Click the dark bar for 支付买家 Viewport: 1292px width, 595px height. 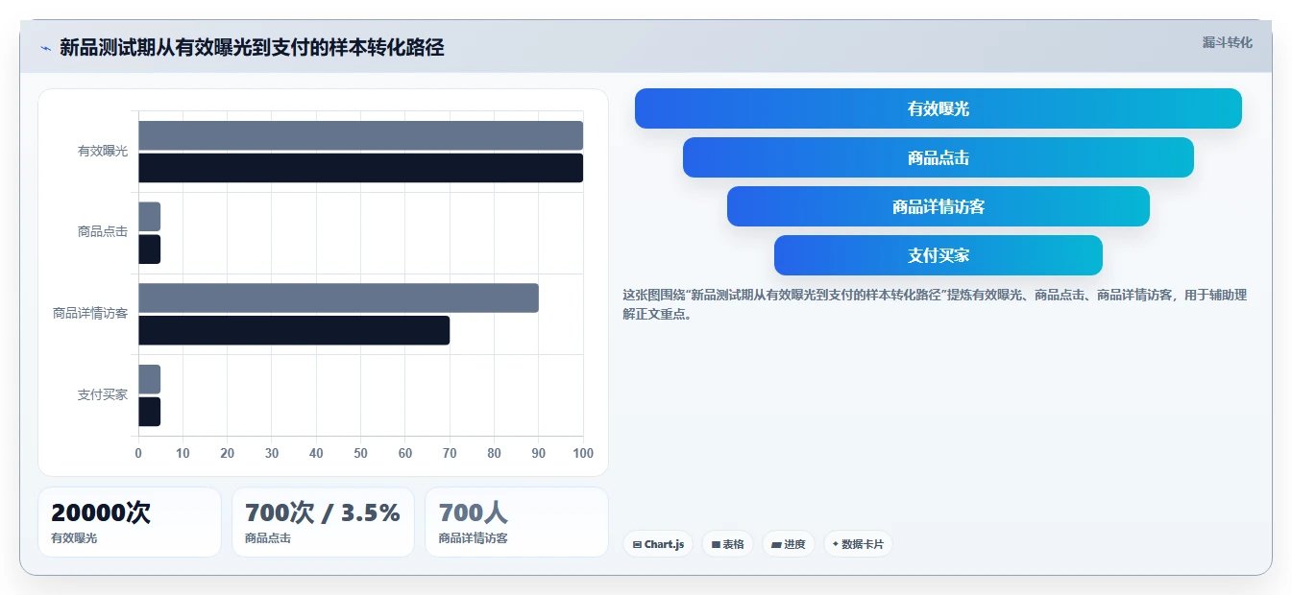pyautogui.click(x=149, y=412)
